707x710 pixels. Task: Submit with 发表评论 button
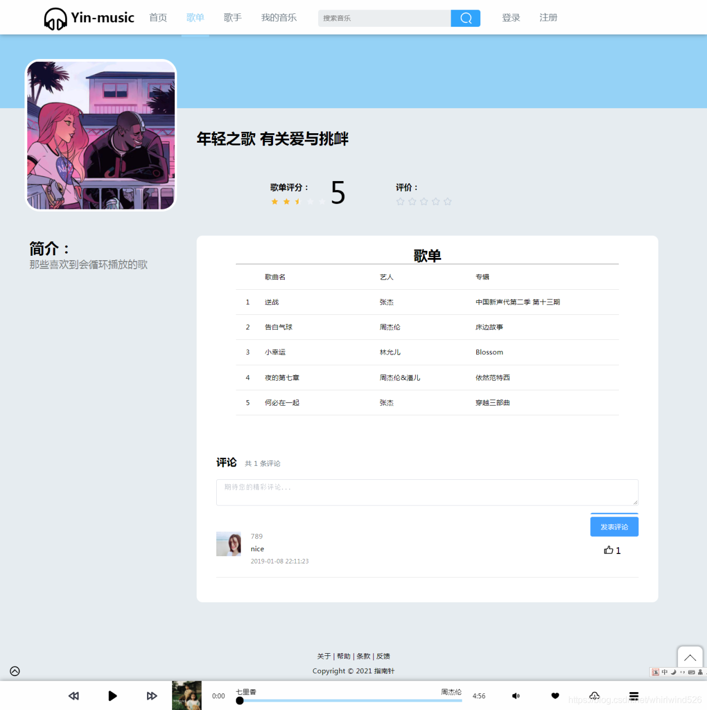(x=614, y=527)
